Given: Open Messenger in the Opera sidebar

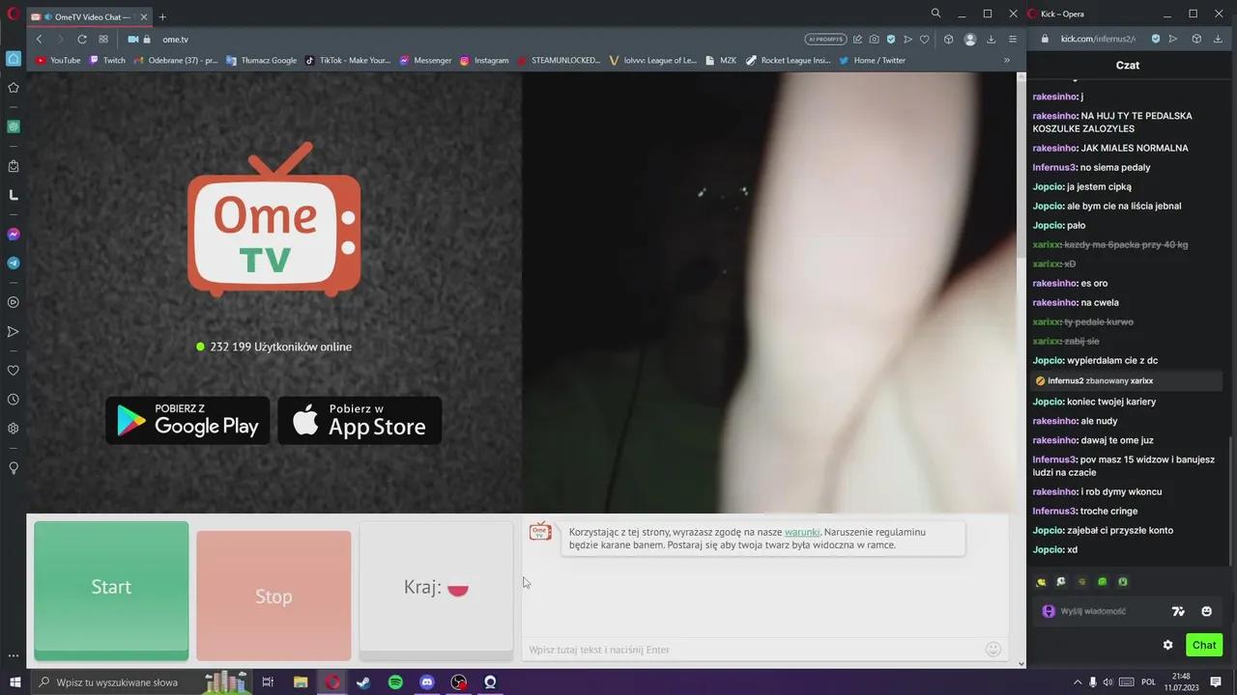Looking at the screenshot, I should click(14, 235).
